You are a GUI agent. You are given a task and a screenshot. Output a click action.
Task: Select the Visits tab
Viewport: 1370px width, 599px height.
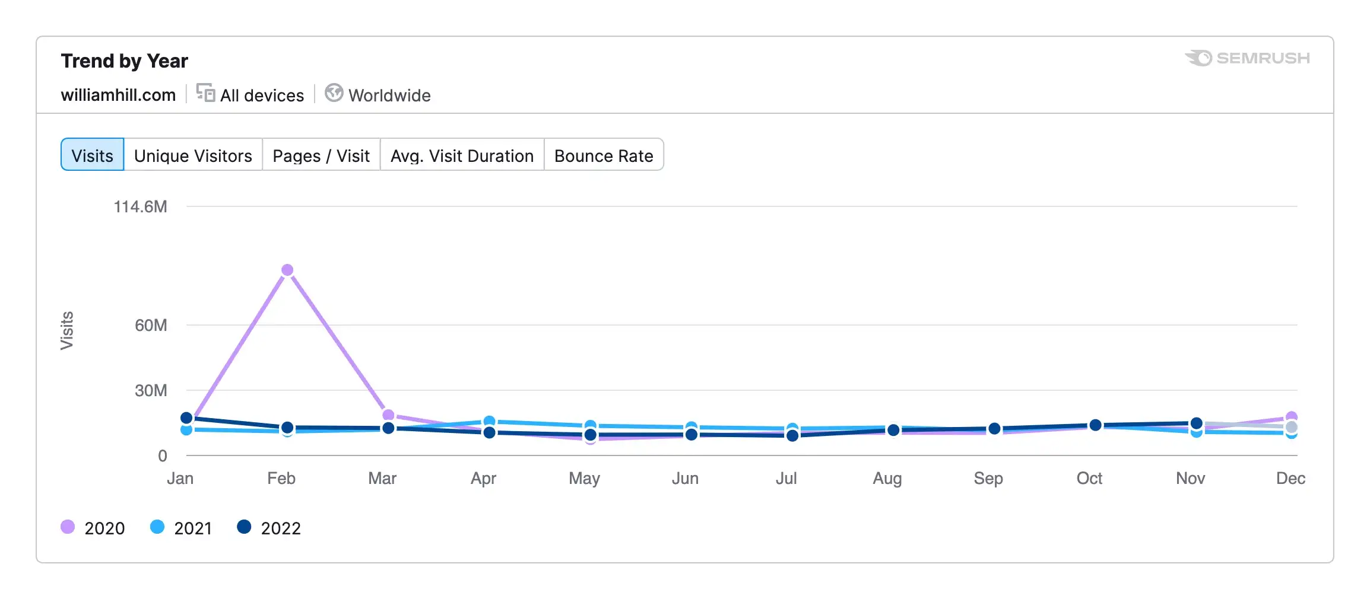coord(93,155)
